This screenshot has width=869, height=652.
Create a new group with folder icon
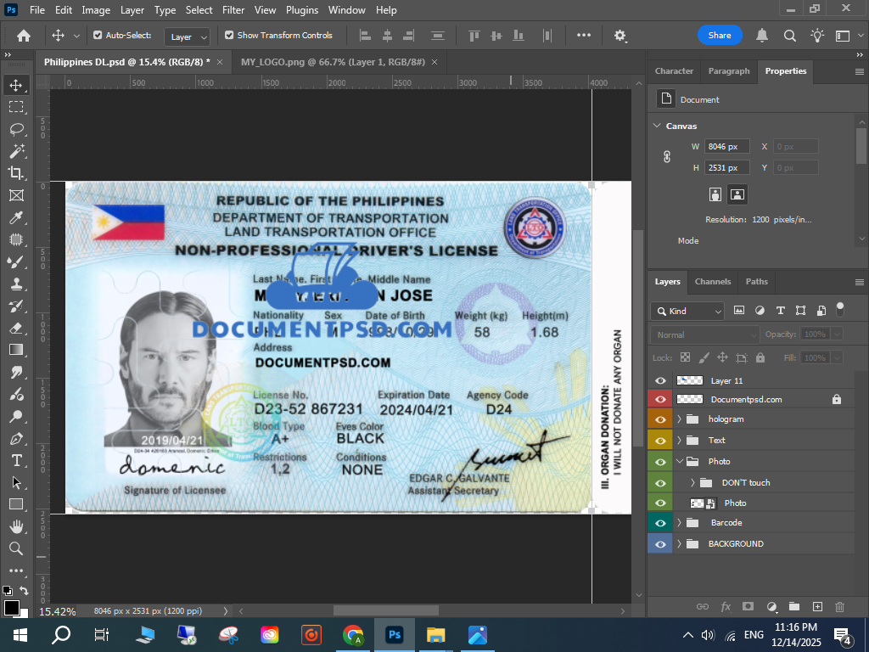(793, 606)
